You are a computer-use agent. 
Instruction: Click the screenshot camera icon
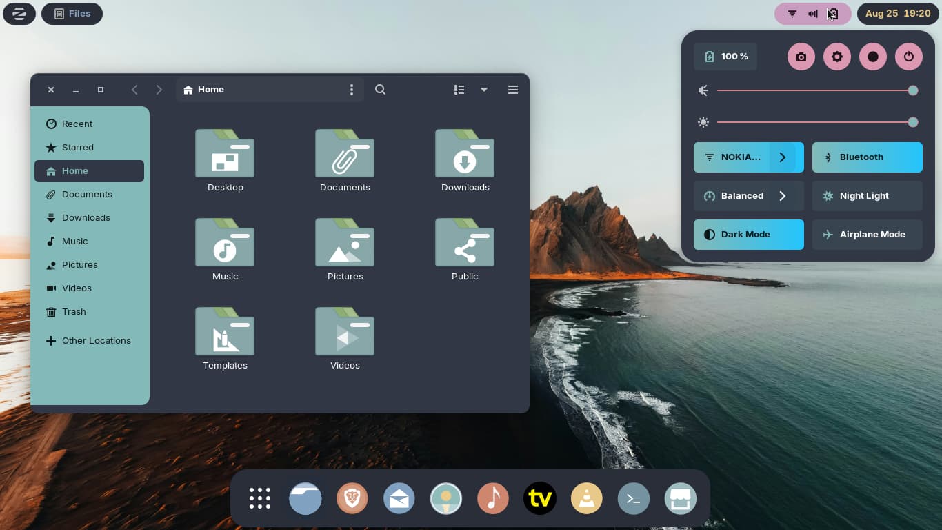coord(801,57)
